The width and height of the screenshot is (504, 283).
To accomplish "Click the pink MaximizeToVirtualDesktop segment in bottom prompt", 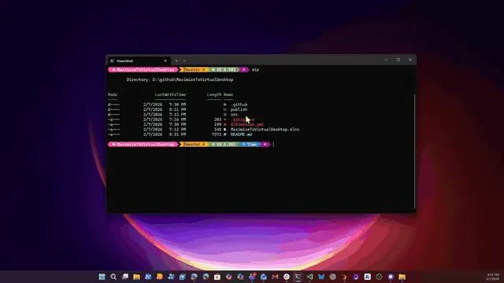I will pyautogui.click(x=143, y=145).
